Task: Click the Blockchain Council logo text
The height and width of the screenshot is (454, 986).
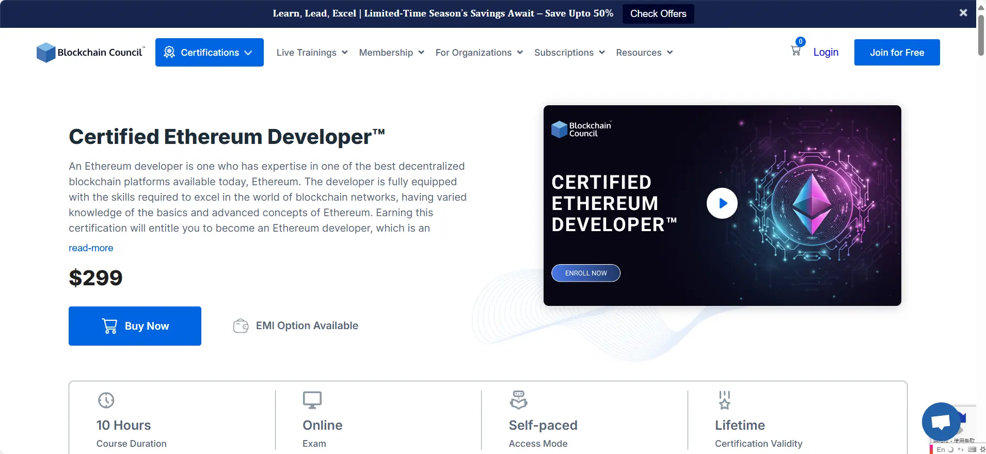Action: point(100,53)
